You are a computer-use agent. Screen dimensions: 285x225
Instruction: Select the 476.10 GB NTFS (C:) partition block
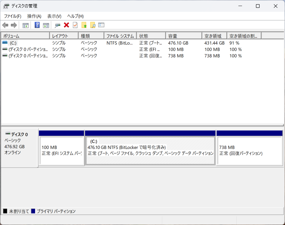(x=150, y=150)
